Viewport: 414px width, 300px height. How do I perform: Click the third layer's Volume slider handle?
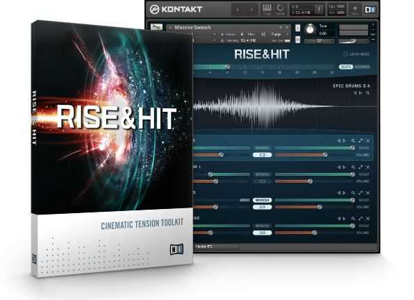(x=320, y=207)
